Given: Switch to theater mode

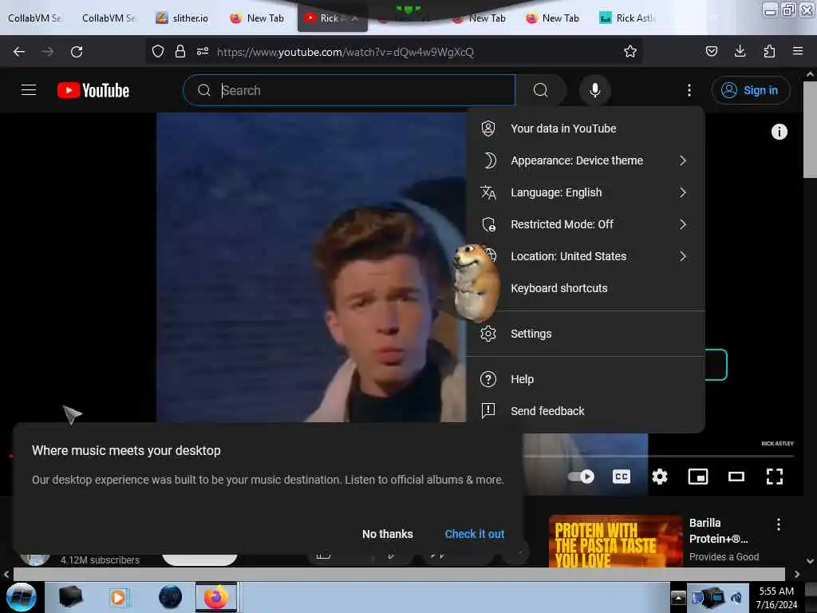Looking at the screenshot, I should pos(736,477).
